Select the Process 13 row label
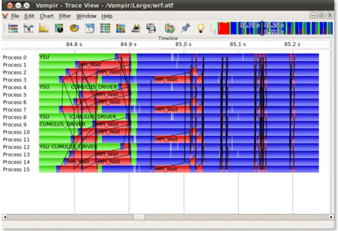The height and width of the screenshot is (231, 338). click(x=17, y=155)
